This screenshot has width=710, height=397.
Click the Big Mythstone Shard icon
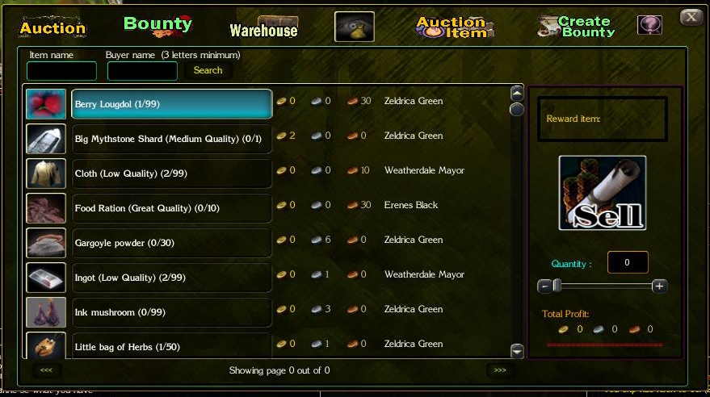pyautogui.click(x=46, y=139)
